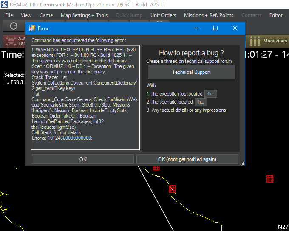Click the OK button in Error dialog
This screenshot has height=231, width=289.
[83, 159]
